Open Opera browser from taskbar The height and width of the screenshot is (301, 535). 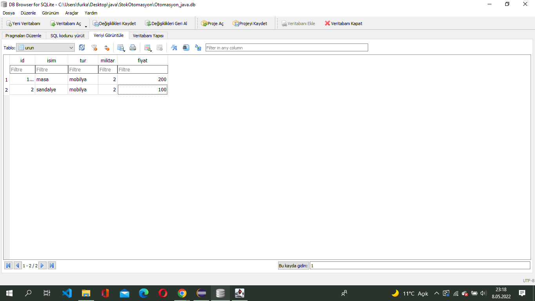click(163, 293)
